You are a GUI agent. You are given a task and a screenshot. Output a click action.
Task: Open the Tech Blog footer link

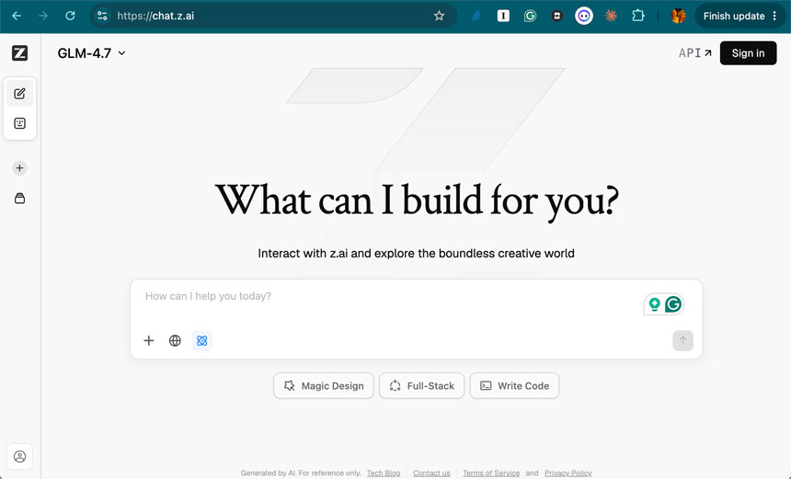[384, 473]
